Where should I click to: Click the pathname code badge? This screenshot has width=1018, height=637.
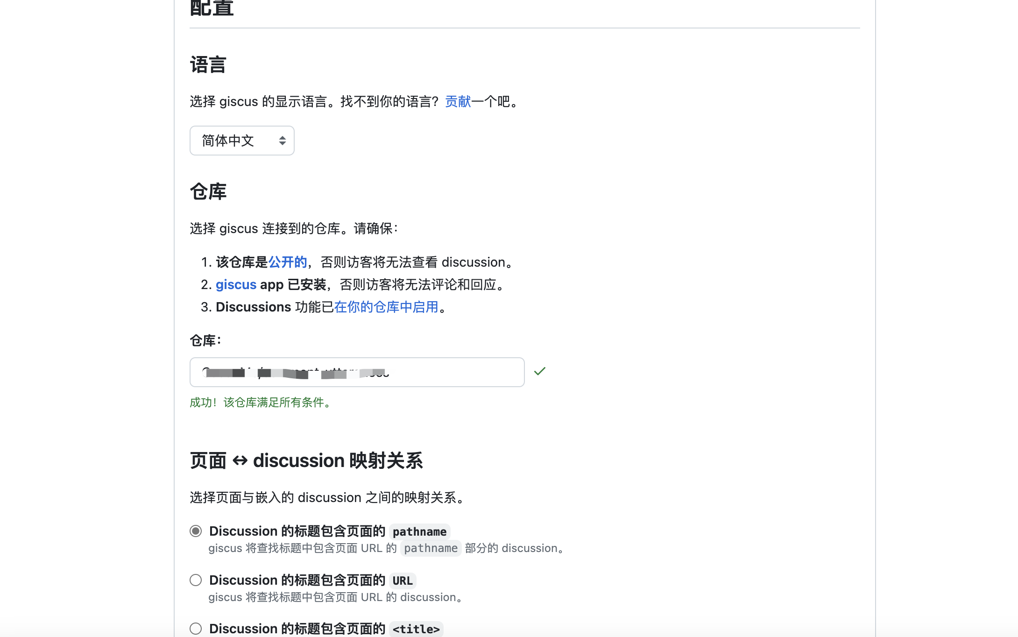pos(419,531)
